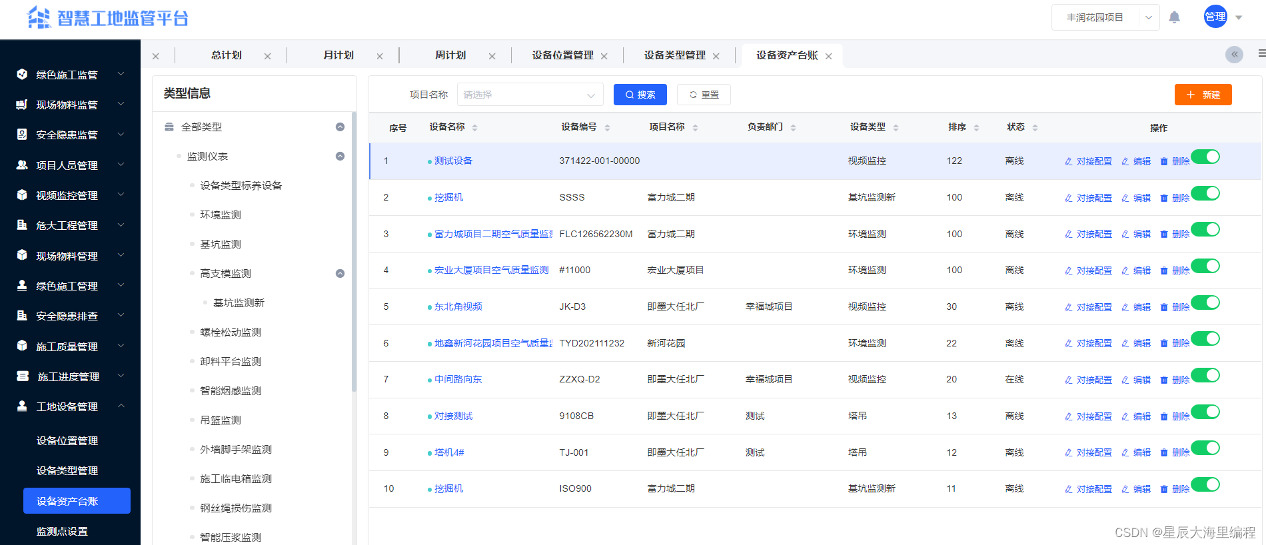This screenshot has width=1266, height=545.
Task: Select 环境监测 in the type tree
Action: (x=221, y=215)
